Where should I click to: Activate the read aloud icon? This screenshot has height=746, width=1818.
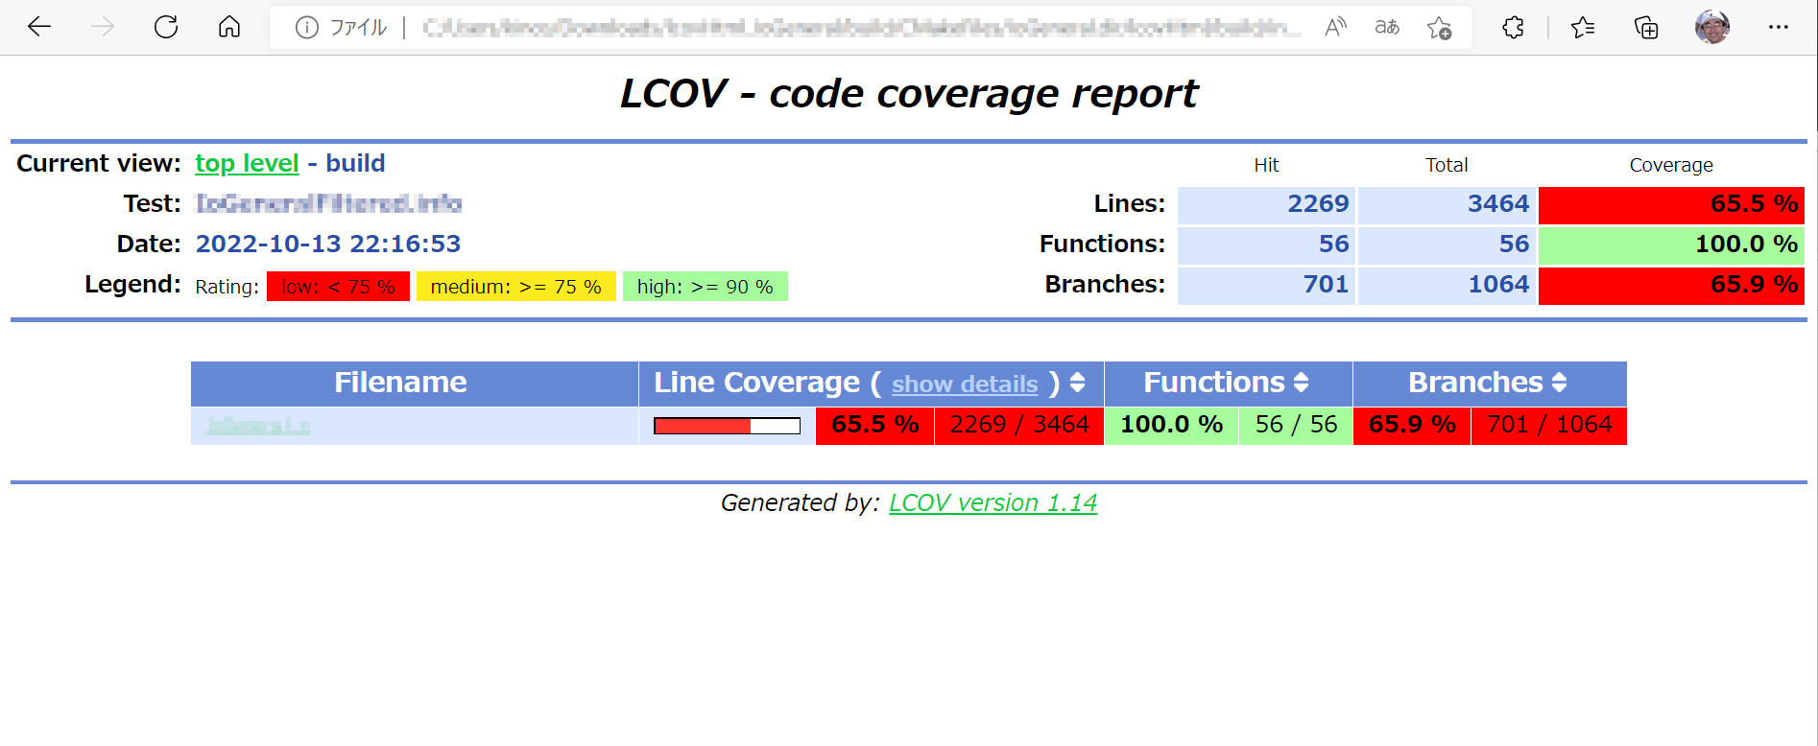coord(1334,28)
